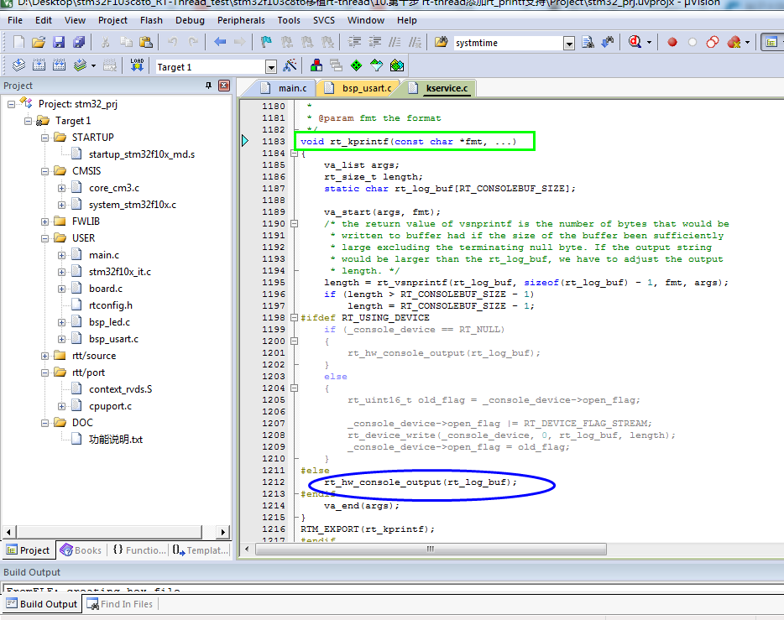
Task: Insert a breakpoint with the red dot icon
Action: coord(672,41)
